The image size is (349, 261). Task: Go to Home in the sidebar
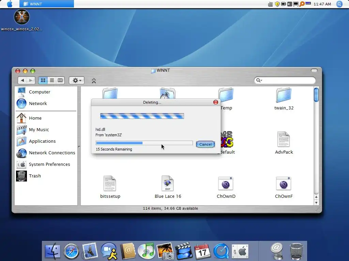[29, 118]
